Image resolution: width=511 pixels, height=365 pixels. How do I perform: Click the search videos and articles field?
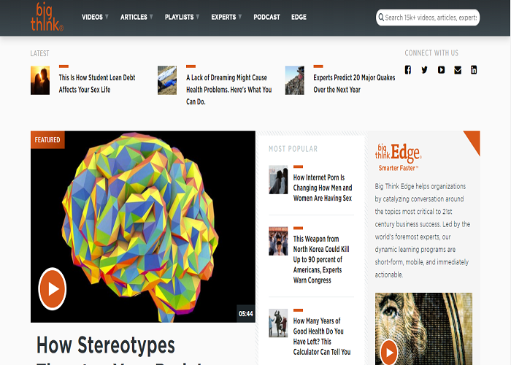click(x=431, y=18)
